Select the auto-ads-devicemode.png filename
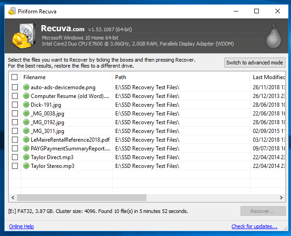Image resolution: width=291 pixels, height=236 pixels. (x=63, y=87)
